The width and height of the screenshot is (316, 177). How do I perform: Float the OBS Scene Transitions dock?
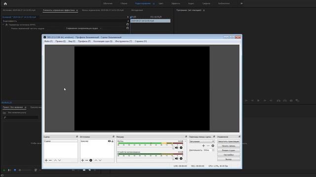point(214,137)
